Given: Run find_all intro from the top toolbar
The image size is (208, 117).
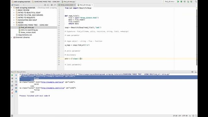Looking at the screenshot, I should pyautogui.click(x=178, y=2).
